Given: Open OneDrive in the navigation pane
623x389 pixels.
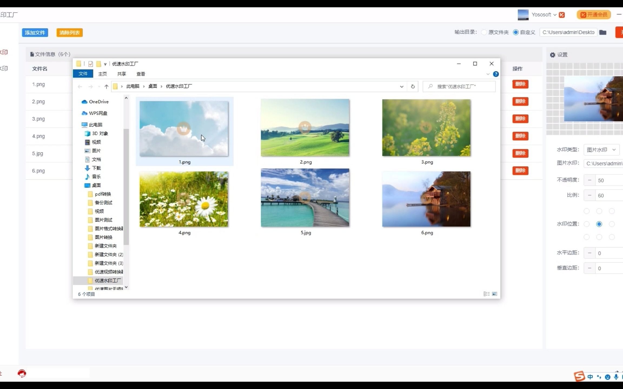Looking at the screenshot, I should [x=98, y=102].
